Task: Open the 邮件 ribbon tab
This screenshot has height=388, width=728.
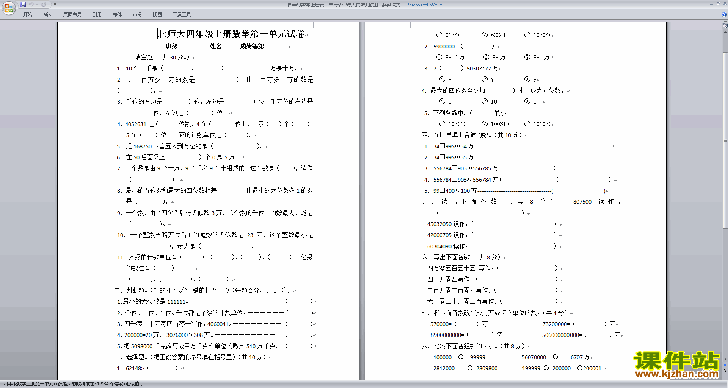Action: [117, 15]
